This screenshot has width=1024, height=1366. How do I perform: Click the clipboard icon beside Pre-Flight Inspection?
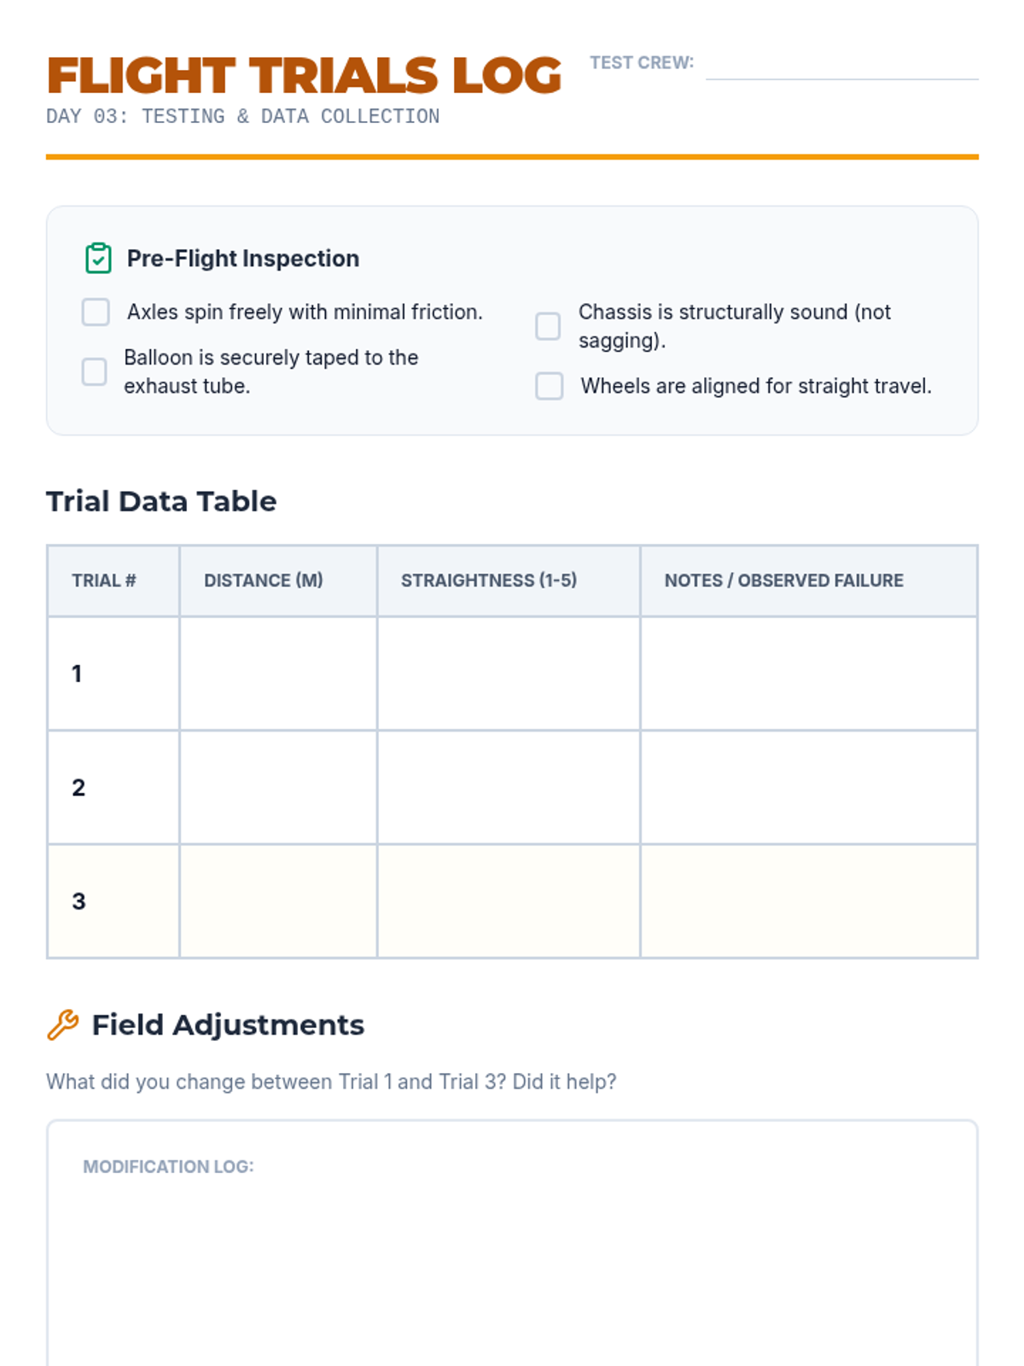click(x=98, y=258)
